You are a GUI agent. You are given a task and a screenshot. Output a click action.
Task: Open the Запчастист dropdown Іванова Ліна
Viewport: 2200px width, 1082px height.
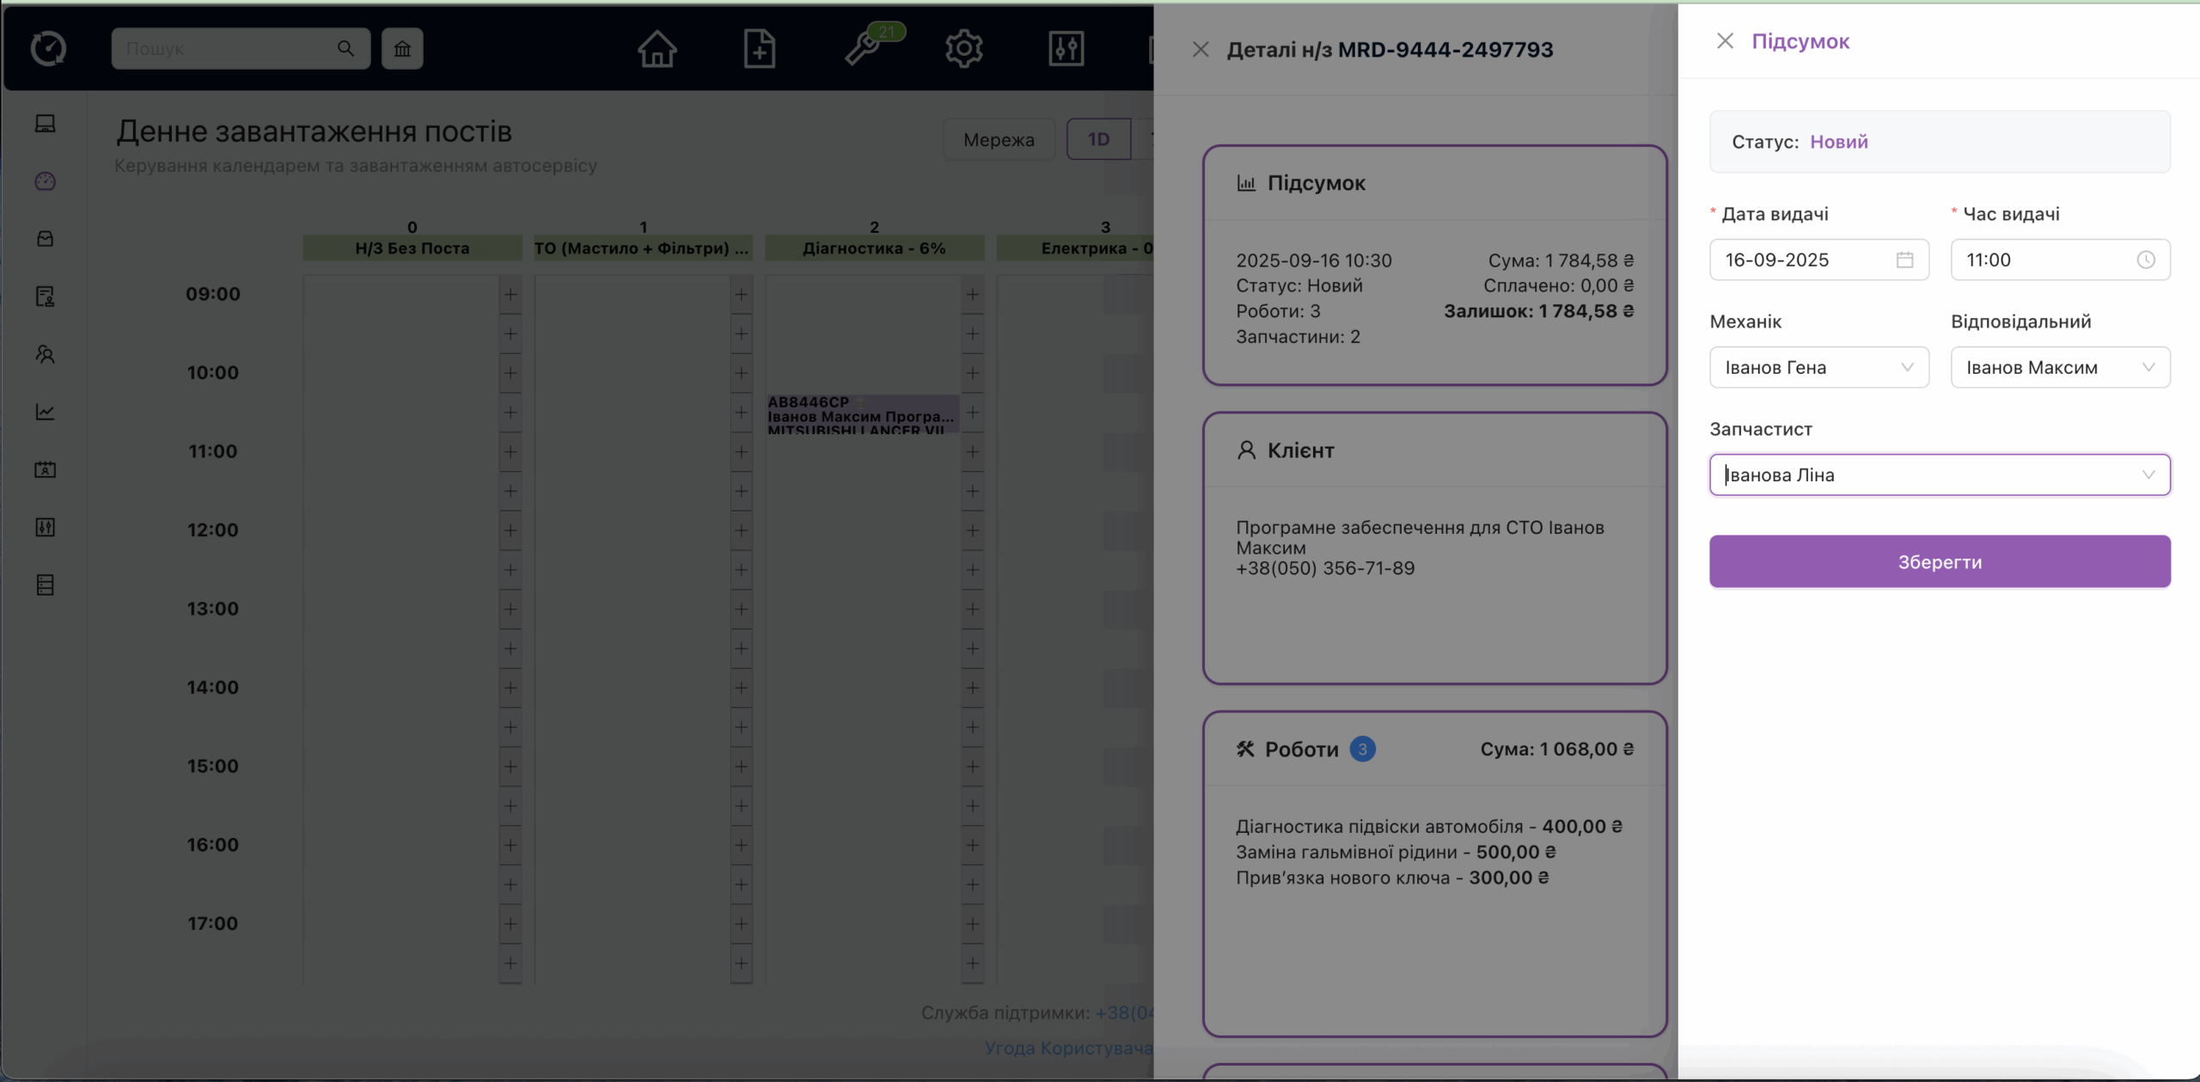tap(1939, 475)
